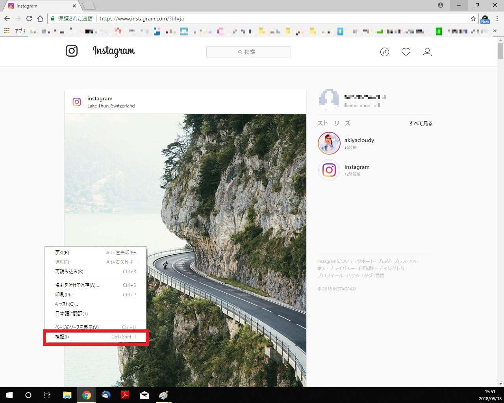The width and height of the screenshot is (504, 403).
Task: Open akiyacloudy story avatar
Action: click(x=329, y=143)
